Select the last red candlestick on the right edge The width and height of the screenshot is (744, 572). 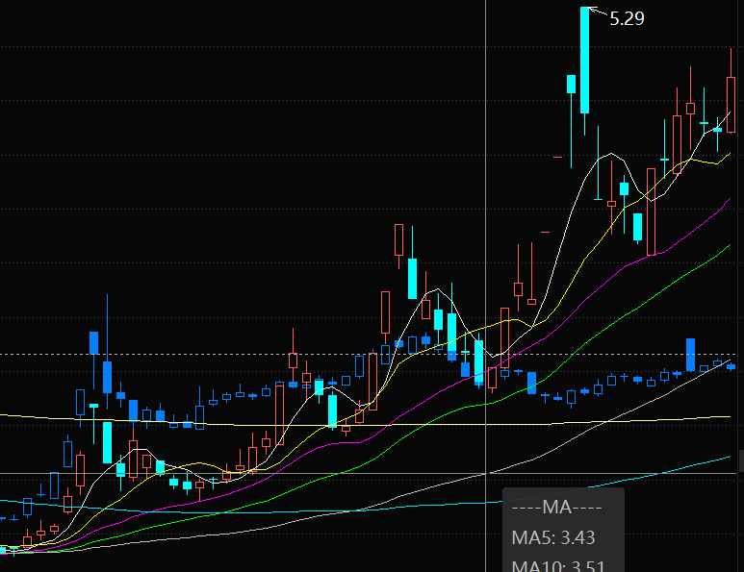[x=731, y=104]
